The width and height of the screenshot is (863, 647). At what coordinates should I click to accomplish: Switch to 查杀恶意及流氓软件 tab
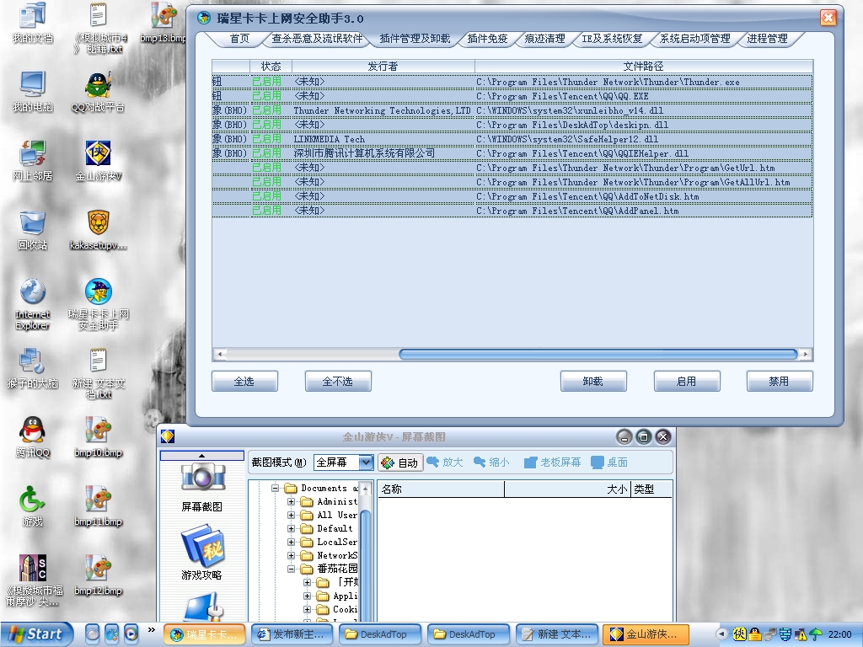(x=317, y=39)
